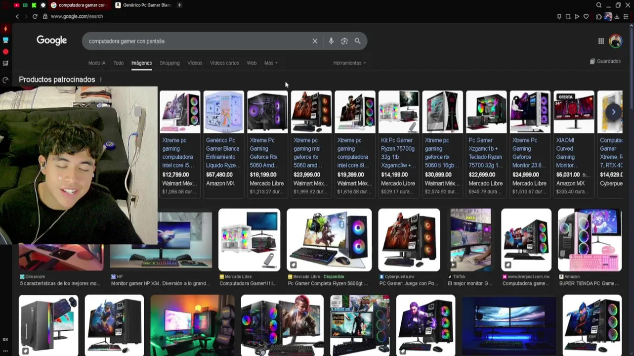Click the red circle icon in sidebar
Screen dimensions: 634x356
tap(5, 51)
